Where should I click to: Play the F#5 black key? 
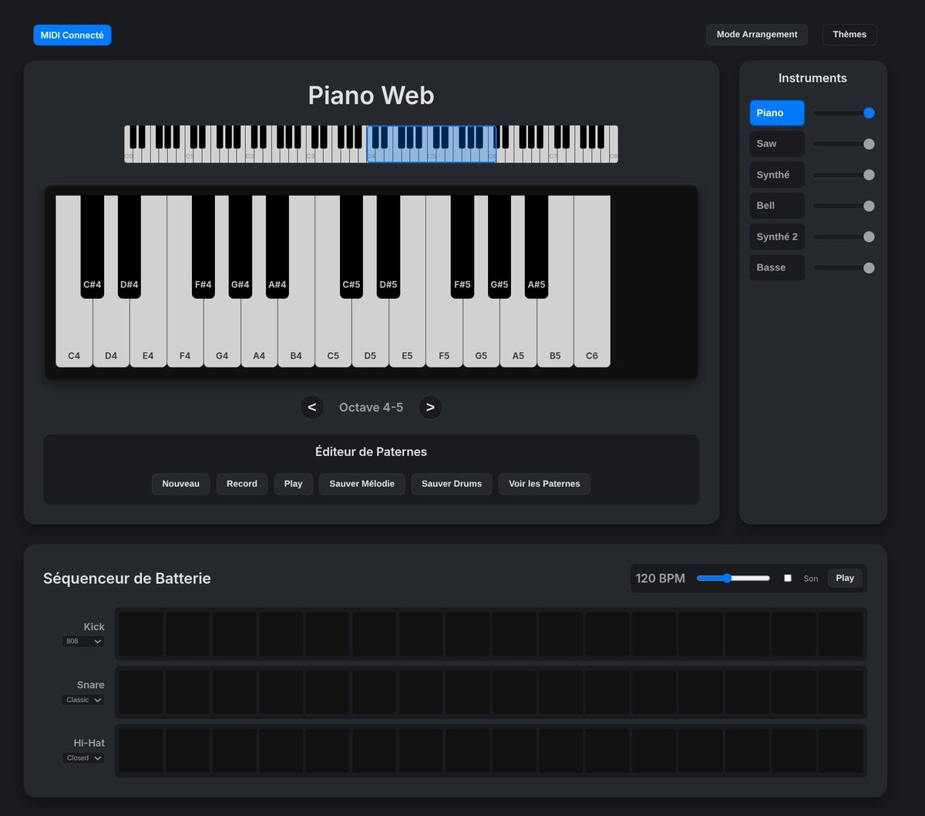[x=462, y=247]
